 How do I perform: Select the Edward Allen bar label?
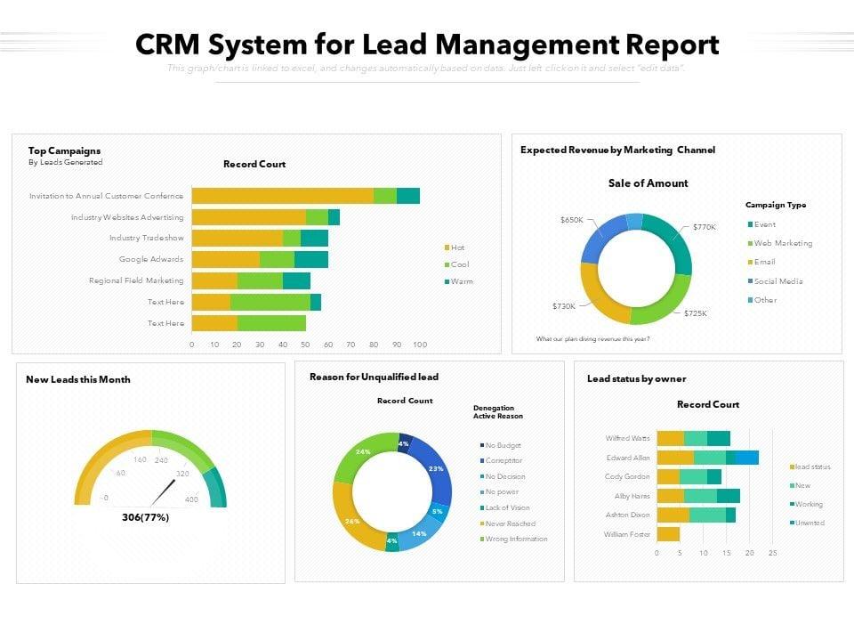coord(628,458)
